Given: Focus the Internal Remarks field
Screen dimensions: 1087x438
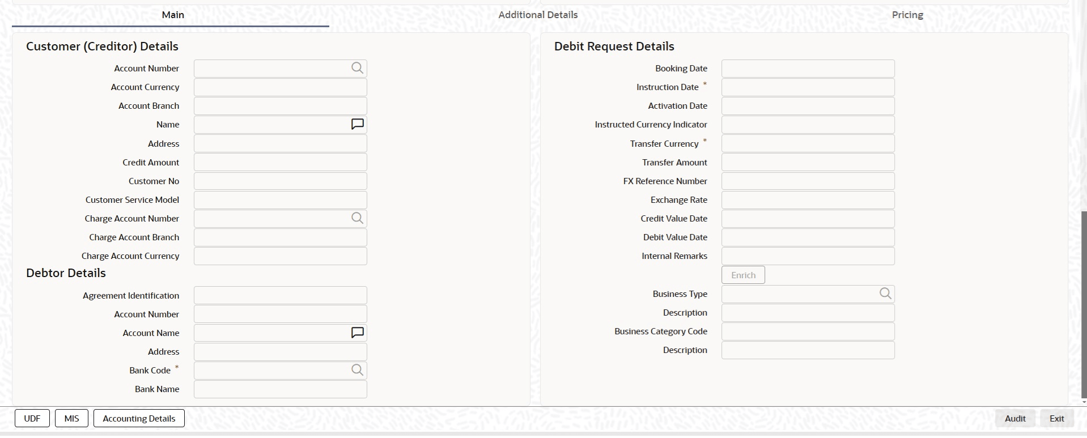Looking at the screenshot, I should pyautogui.click(x=808, y=256).
